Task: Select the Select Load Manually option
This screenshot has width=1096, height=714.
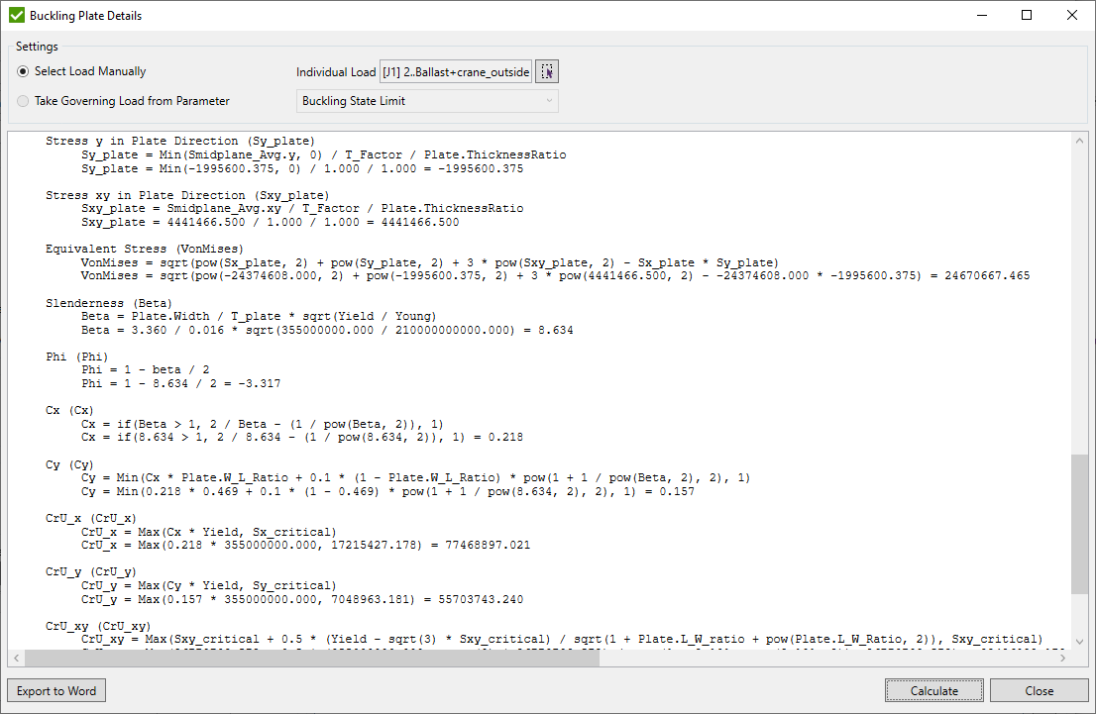Action: click(22, 71)
